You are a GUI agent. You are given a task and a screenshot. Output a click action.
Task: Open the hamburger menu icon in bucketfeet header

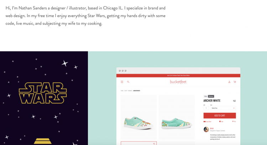click(122, 82)
